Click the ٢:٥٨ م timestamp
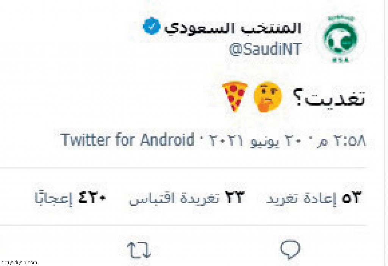The image size is (388, 266). coord(342,141)
